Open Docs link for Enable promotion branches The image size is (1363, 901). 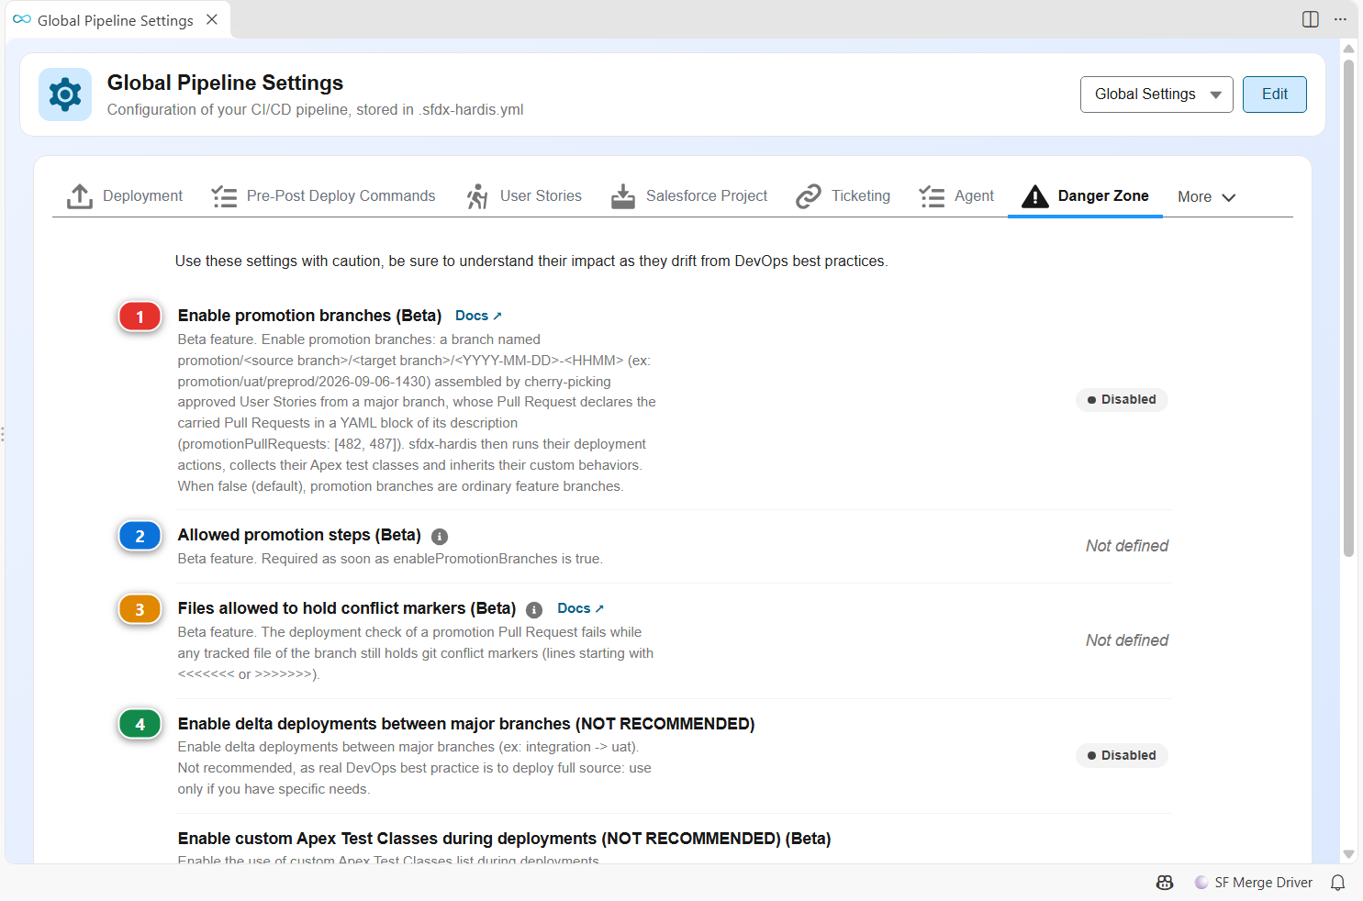point(478,316)
